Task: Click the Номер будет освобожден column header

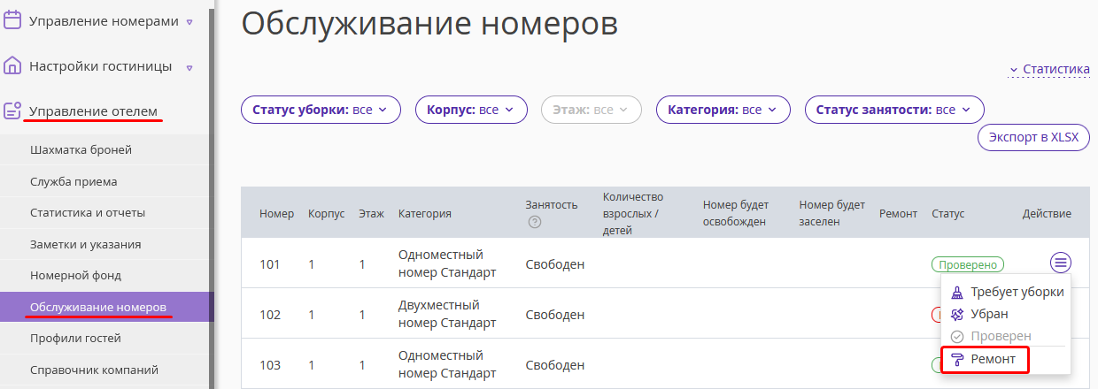Action: [734, 214]
